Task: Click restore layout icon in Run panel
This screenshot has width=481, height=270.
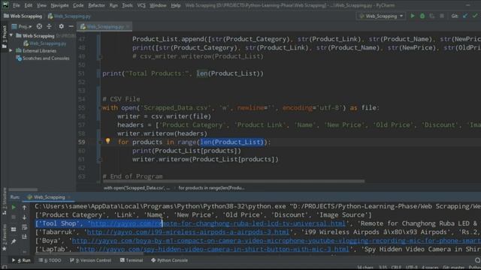Action: pos(14,229)
